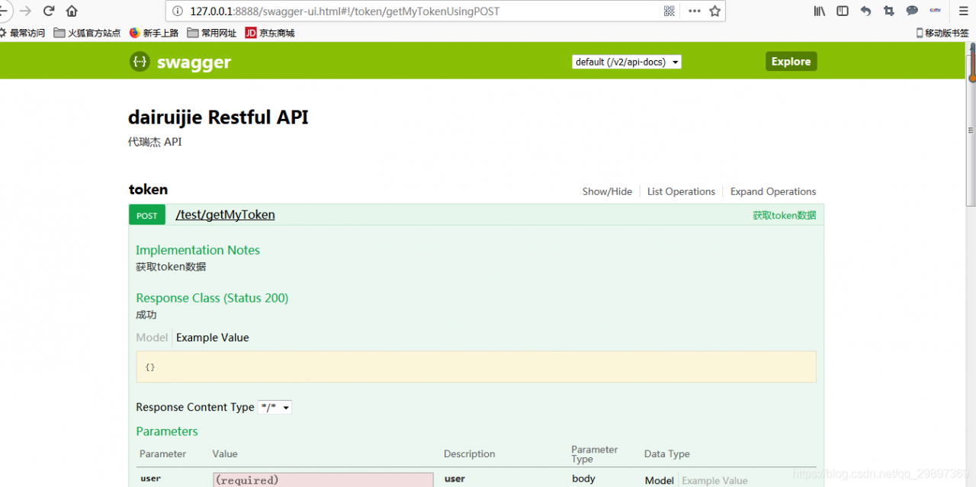
Task: Open the default (/v2/api-docs) dropdown
Action: (x=627, y=62)
